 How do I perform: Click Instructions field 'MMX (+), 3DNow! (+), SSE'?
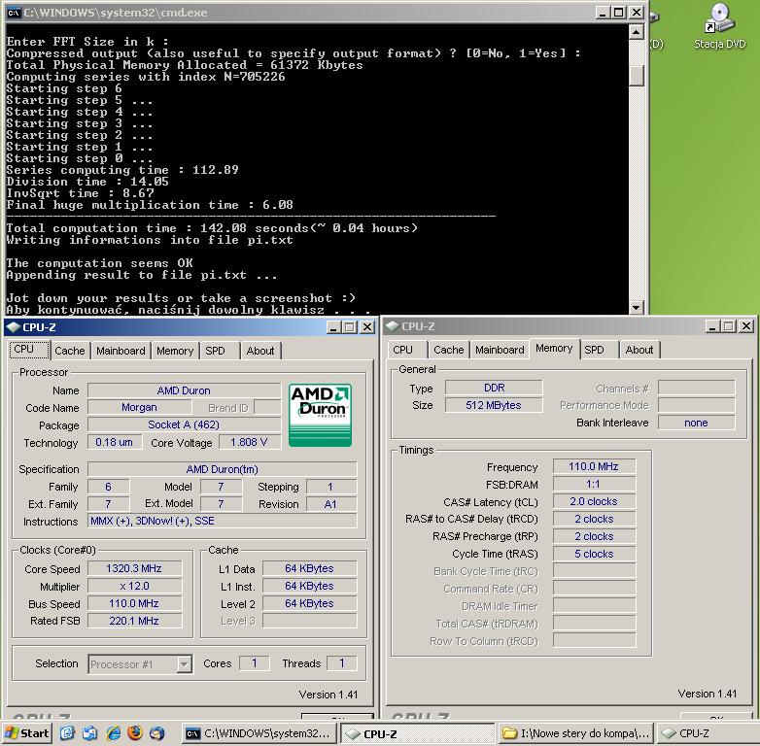tap(222, 521)
